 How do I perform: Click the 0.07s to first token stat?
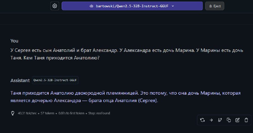[71, 113]
